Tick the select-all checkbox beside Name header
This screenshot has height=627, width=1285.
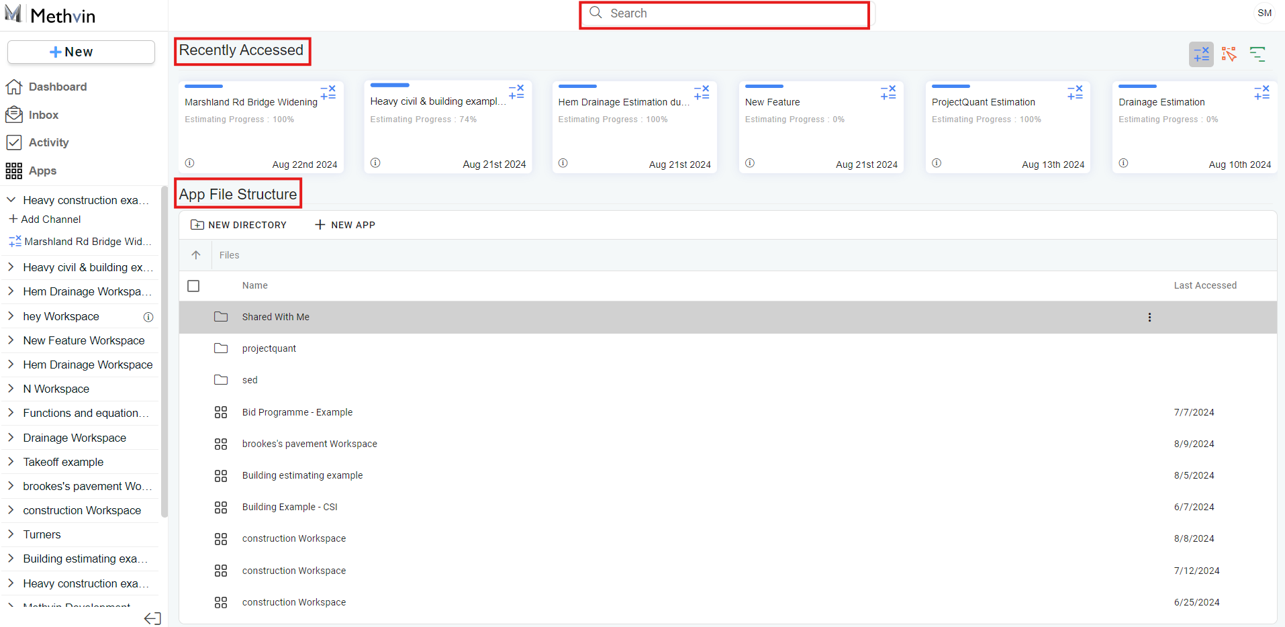coord(193,286)
